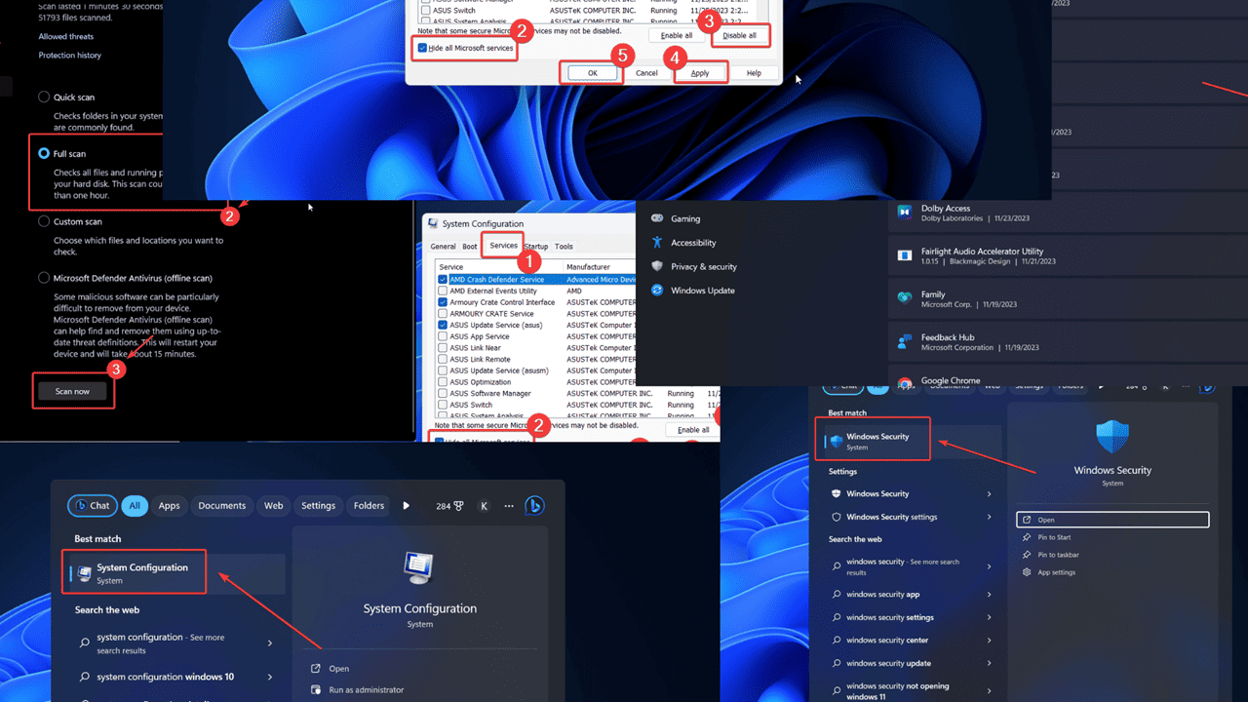The height and width of the screenshot is (702, 1248).
Task: Switch to the General tab in System Configuration
Action: [444, 247]
